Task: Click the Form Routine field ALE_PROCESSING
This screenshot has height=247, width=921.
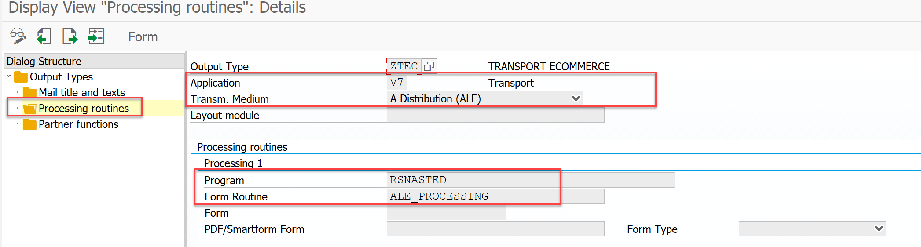Action: click(473, 196)
